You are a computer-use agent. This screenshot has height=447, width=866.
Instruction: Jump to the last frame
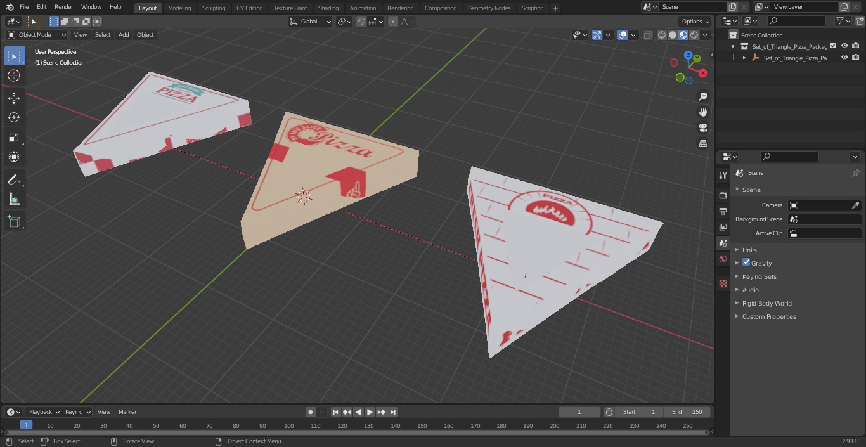coord(393,412)
